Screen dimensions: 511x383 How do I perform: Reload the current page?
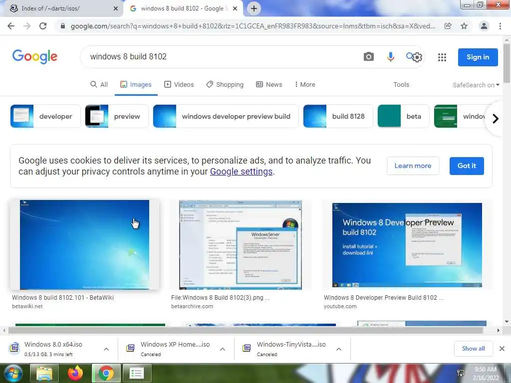tap(43, 26)
